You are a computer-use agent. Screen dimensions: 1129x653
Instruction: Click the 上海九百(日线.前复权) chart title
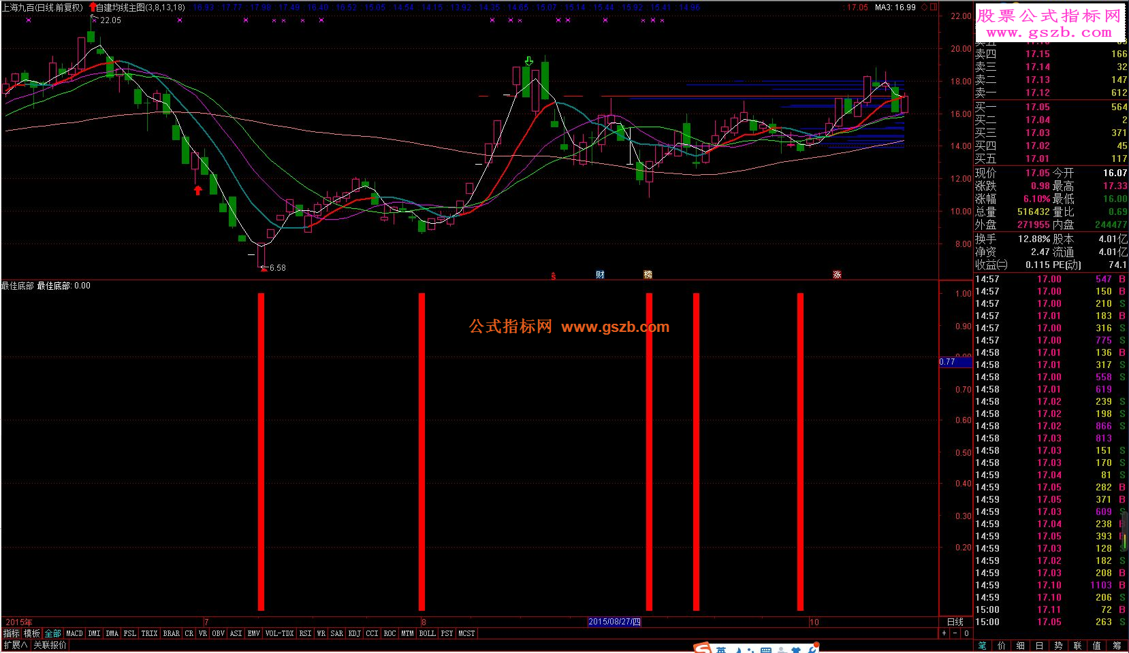tap(42, 7)
